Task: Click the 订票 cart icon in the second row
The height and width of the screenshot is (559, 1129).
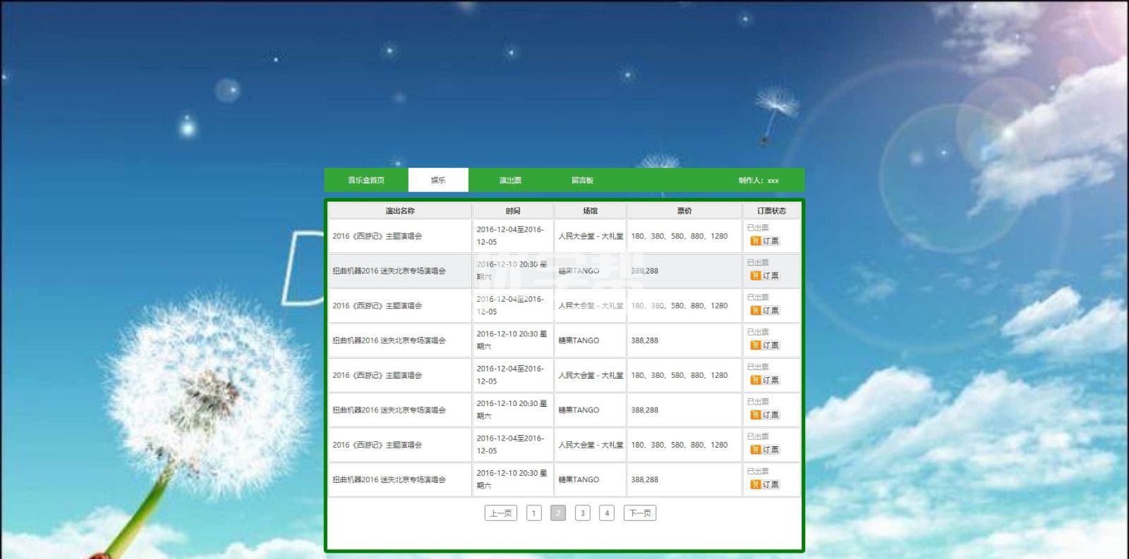Action: [755, 276]
